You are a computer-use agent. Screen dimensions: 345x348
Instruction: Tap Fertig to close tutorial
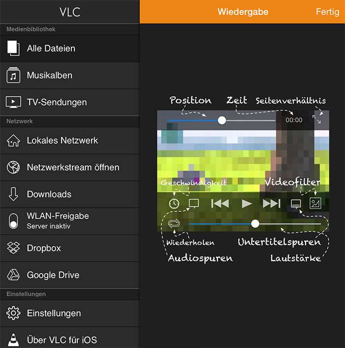[327, 12]
